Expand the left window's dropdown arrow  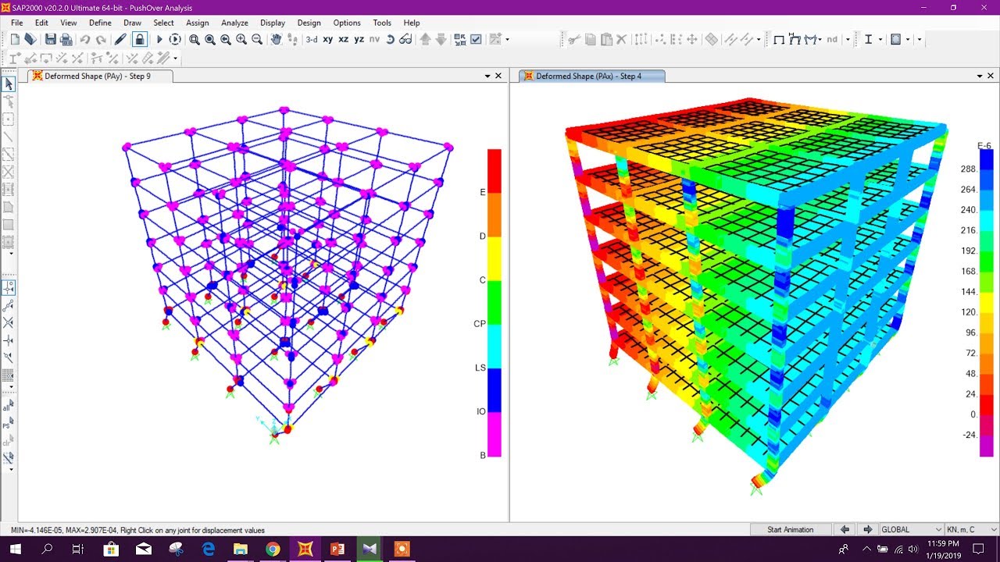[487, 76]
